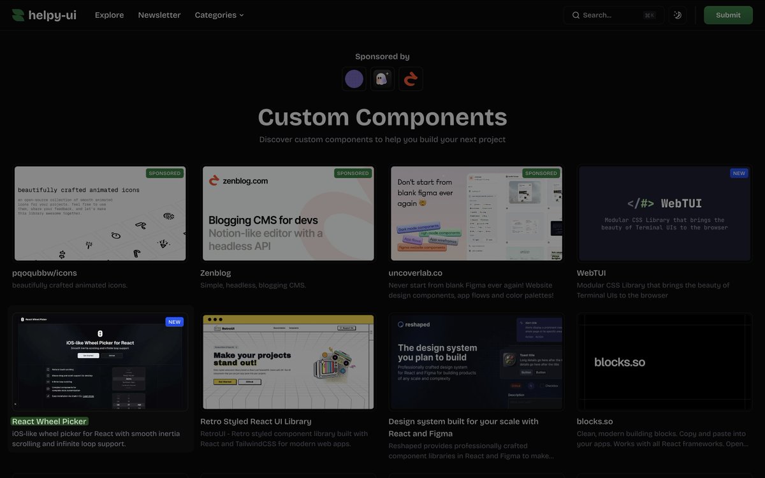Click Design system built for your scale title
The height and width of the screenshot is (478, 765).
pos(463,427)
